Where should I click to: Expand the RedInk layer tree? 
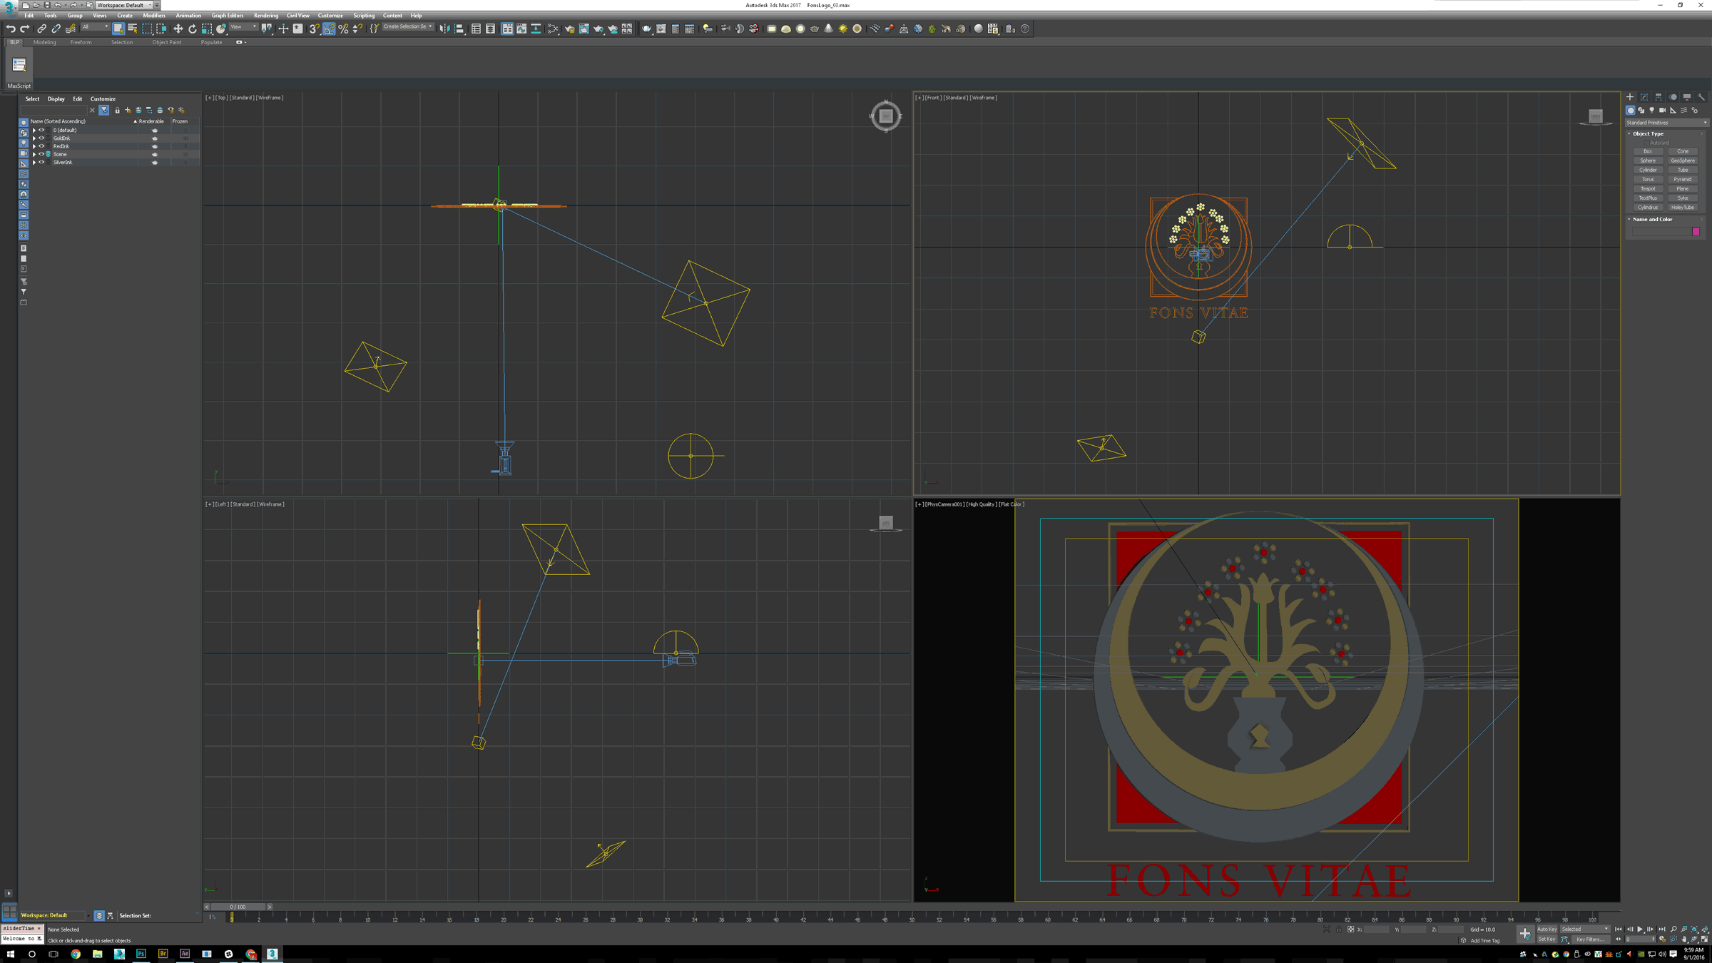(34, 146)
